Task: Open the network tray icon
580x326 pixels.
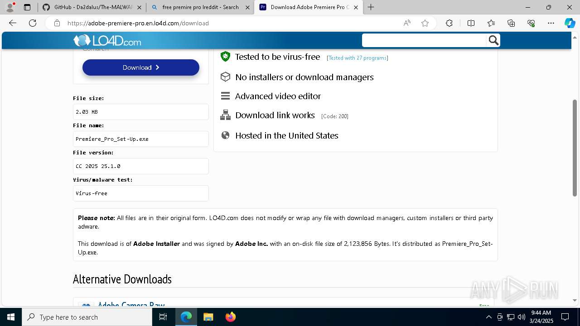Action: pyautogui.click(x=511, y=317)
